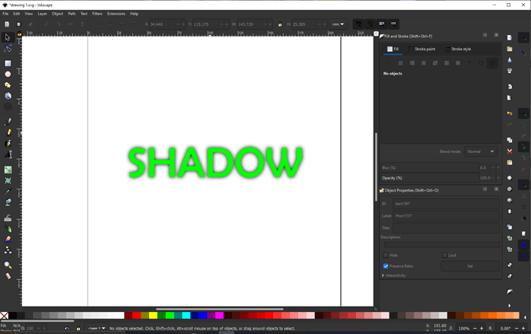Select the 3D box tool
The image size is (531, 334).
click(8, 96)
